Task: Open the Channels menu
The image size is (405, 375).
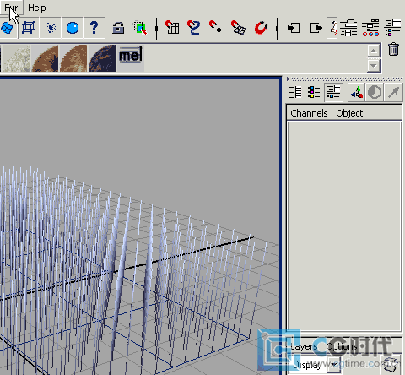Action: pos(309,113)
